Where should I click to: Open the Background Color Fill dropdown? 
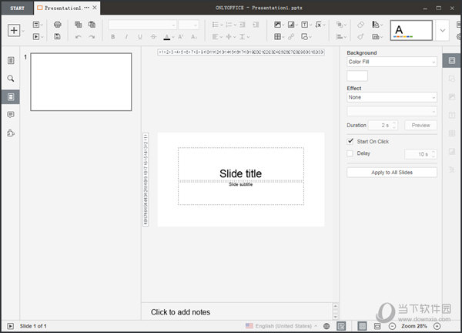pyautogui.click(x=392, y=62)
